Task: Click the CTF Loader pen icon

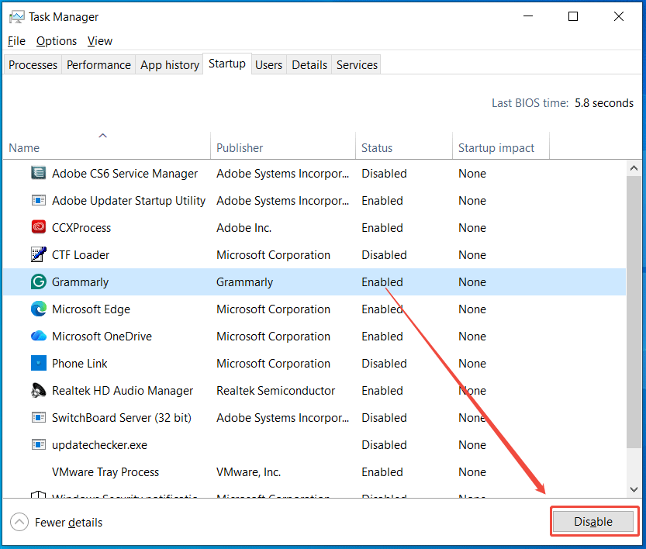Action: tap(38, 254)
